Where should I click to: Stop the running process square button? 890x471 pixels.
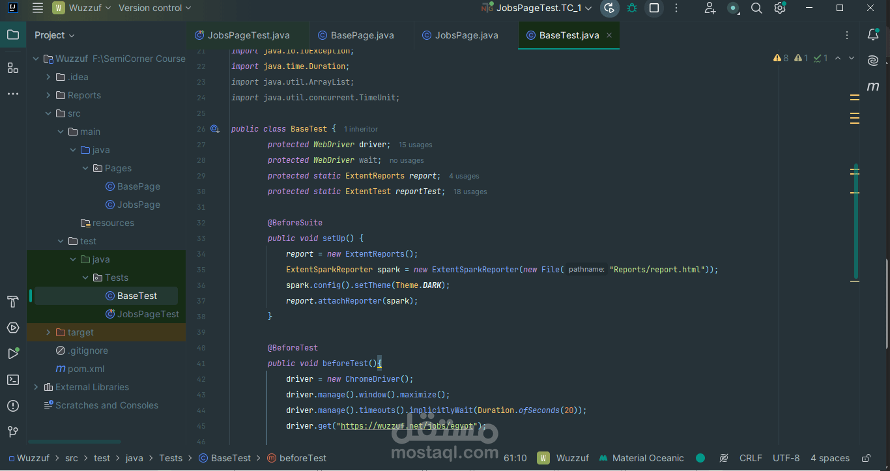click(654, 8)
